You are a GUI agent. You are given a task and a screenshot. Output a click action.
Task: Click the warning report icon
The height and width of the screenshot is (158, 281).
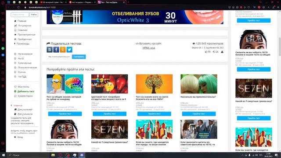point(222,52)
